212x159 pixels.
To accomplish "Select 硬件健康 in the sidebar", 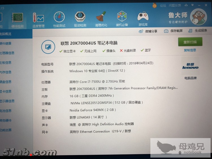I will [x=6, y=44].
